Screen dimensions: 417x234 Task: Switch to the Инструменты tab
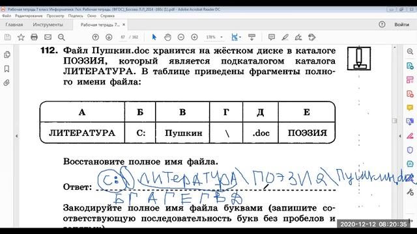coord(48,25)
